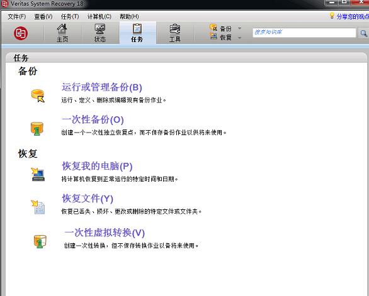369x296 pixels.
Task: Focus the 搜索知识库 search field
Action: (x=304, y=33)
